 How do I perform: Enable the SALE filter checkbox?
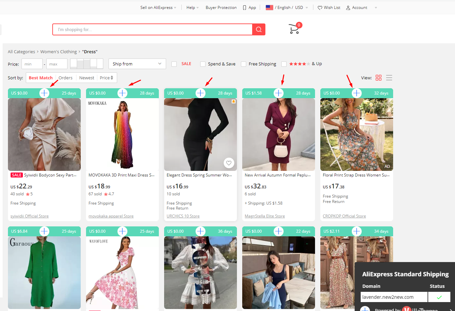coord(174,64)
